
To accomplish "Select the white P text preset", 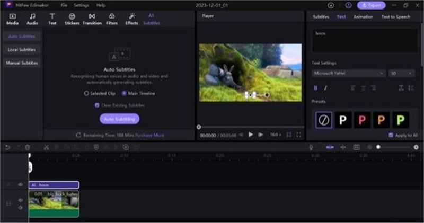I will pos(343,120).
